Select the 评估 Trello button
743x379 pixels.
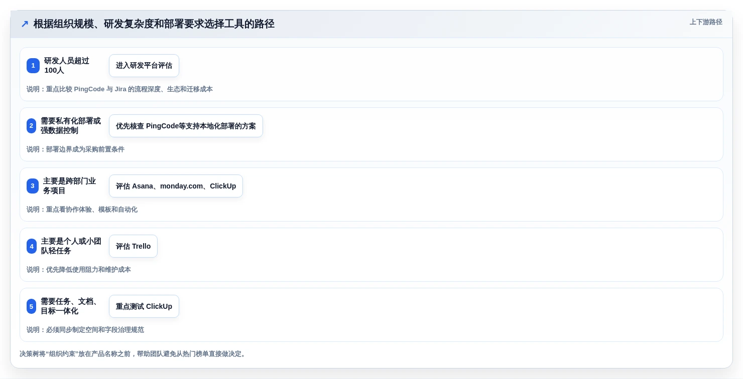(133, 246)
